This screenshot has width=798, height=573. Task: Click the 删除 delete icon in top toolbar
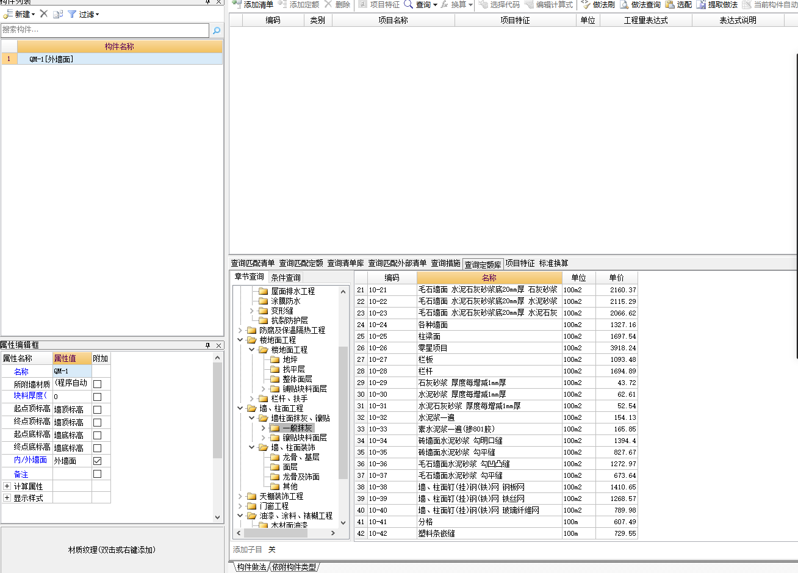point(328,4)
